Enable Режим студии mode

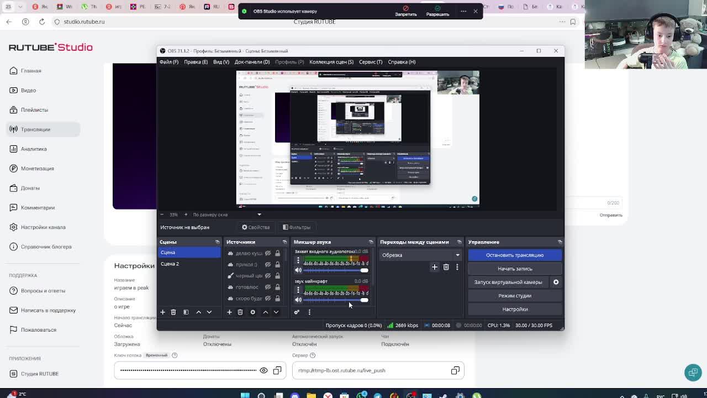(x=515, y=296)
